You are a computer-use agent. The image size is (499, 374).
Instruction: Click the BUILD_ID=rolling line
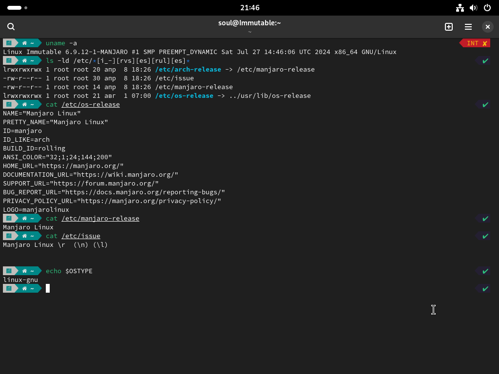(x=34, y=148)
